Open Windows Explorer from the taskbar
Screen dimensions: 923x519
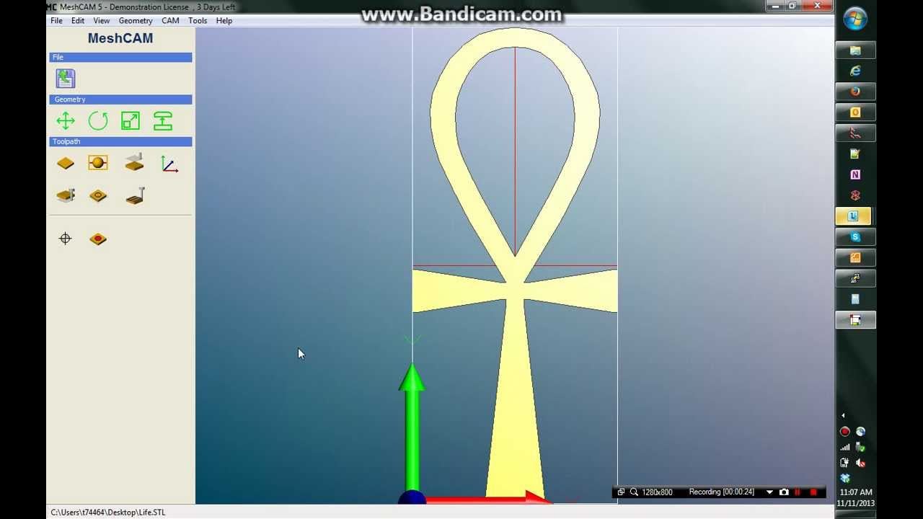pyautogui.click(x=855, y=50)
